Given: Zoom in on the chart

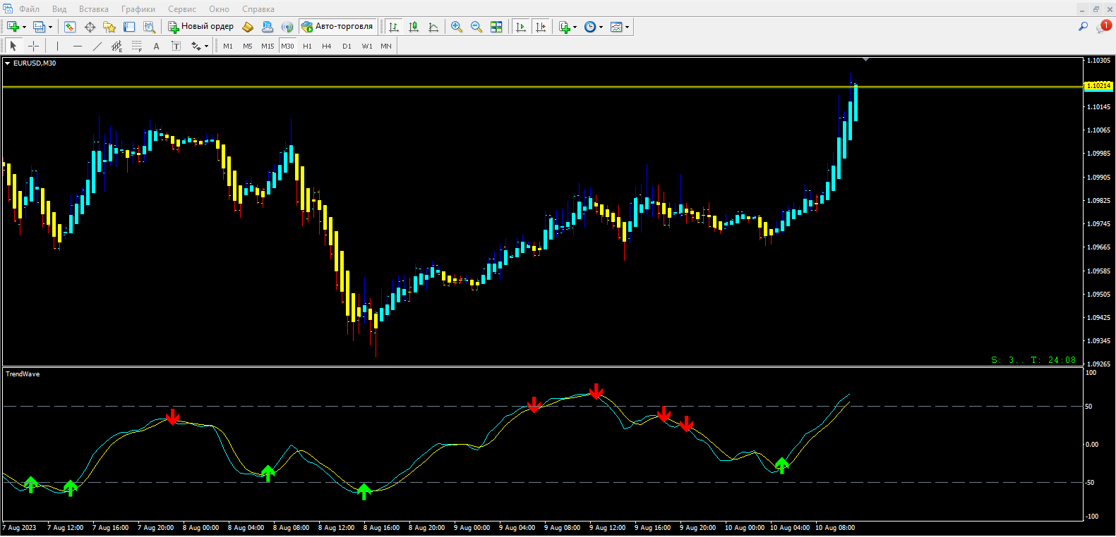Looking at the screenshot, I should pos(457,27).
